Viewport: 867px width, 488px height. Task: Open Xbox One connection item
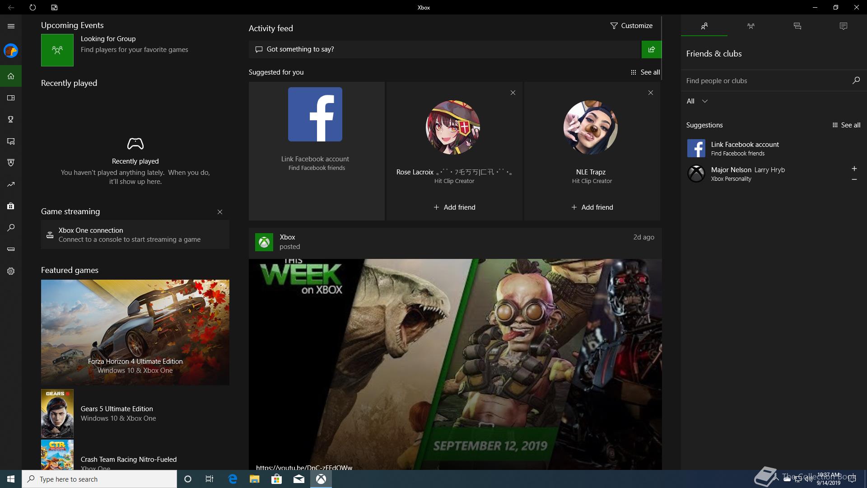pyautogui.click(x=135, y=235)
